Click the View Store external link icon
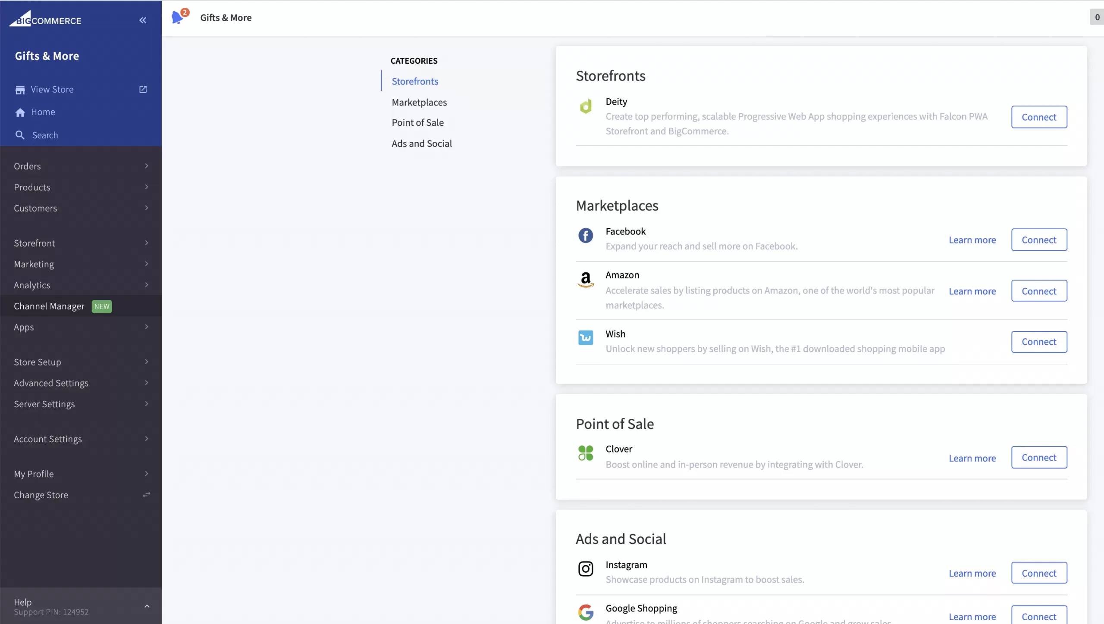 click(143, 89)
